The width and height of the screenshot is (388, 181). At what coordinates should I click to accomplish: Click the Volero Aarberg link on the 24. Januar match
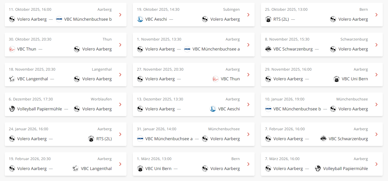[32, 139]
